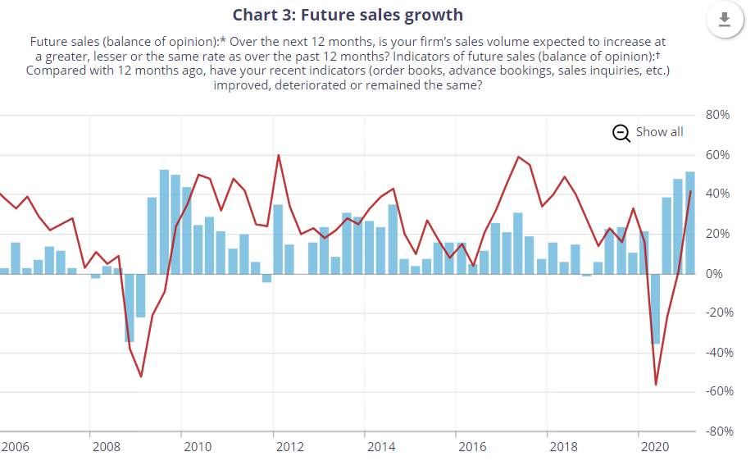The height and width of the screenshot is (461, 755).
Task: Click the 2008 x-axis label
Action: click(x=107, y=447)
